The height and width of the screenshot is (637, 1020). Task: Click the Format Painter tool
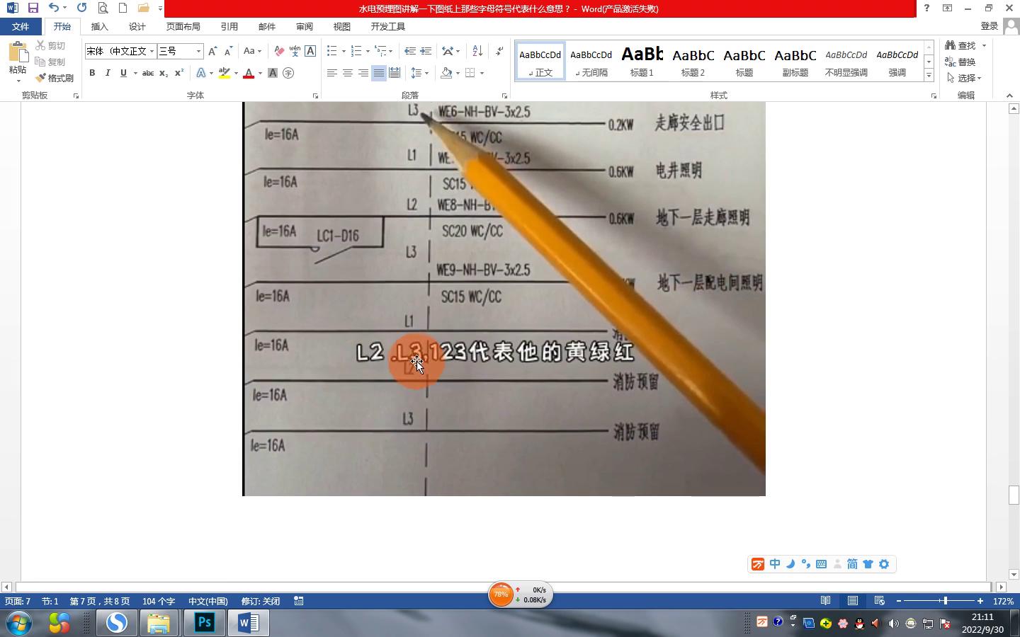point(55,78)
